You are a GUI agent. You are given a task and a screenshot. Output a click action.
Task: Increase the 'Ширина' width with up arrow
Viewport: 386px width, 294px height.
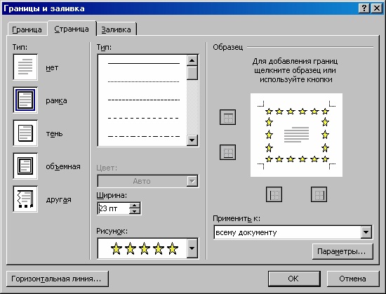135,206
